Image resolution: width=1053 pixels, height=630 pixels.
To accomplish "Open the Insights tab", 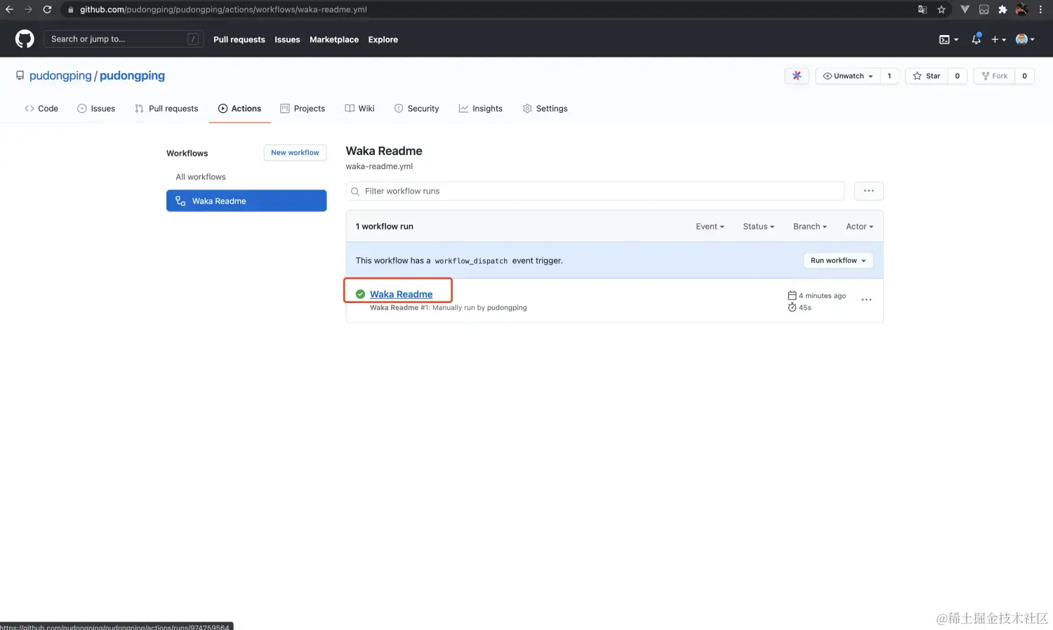I will click(481, 109).
